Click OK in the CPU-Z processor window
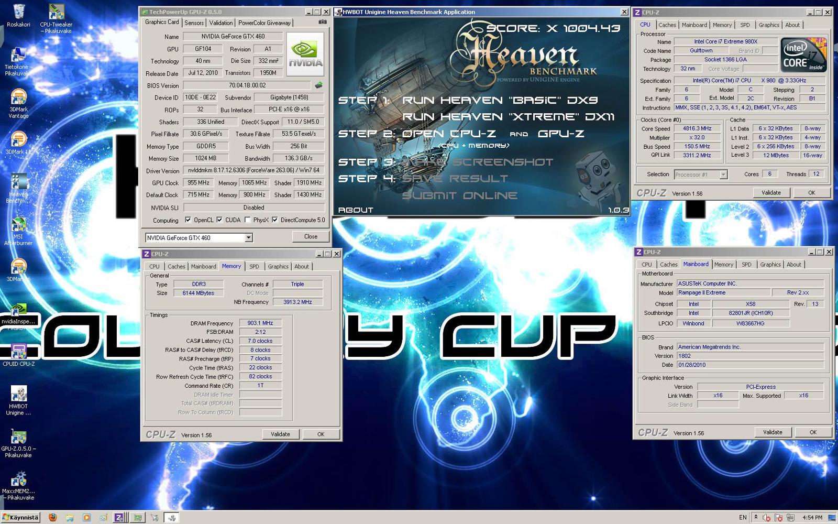 coord(811,193)
